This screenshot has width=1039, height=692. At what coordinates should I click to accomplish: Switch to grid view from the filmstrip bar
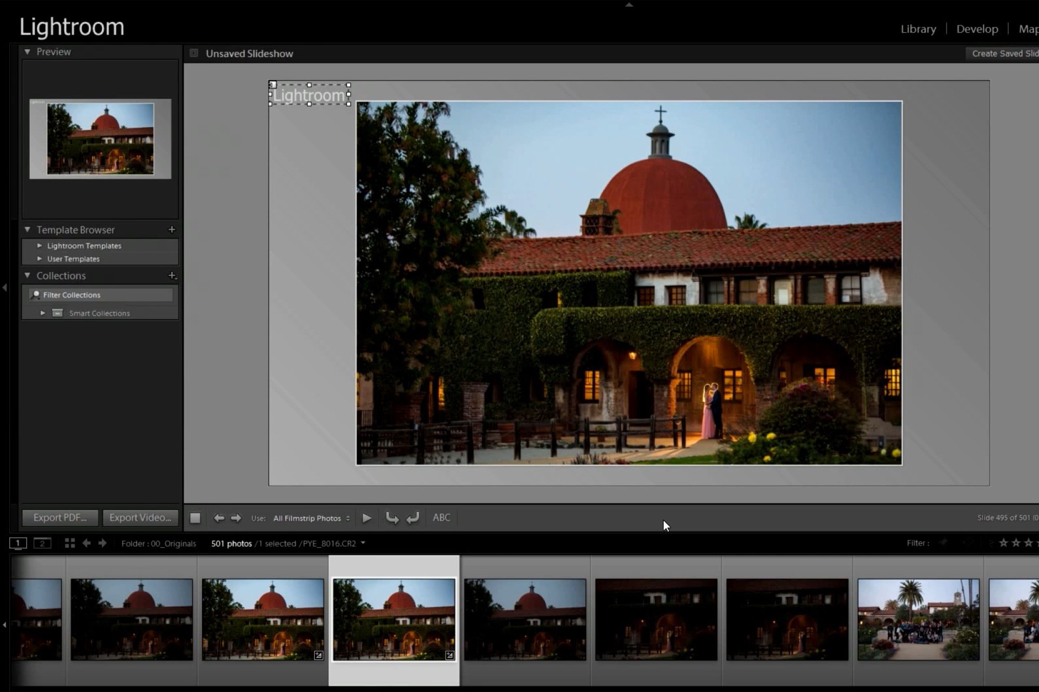(x=70, y=543)
